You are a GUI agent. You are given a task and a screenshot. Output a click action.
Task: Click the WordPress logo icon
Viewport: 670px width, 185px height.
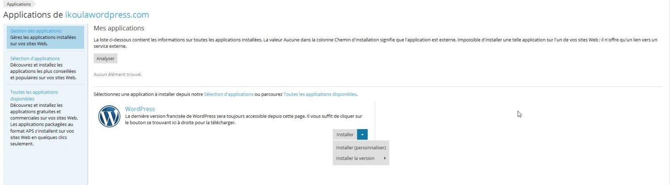click(x=109, y=116)
